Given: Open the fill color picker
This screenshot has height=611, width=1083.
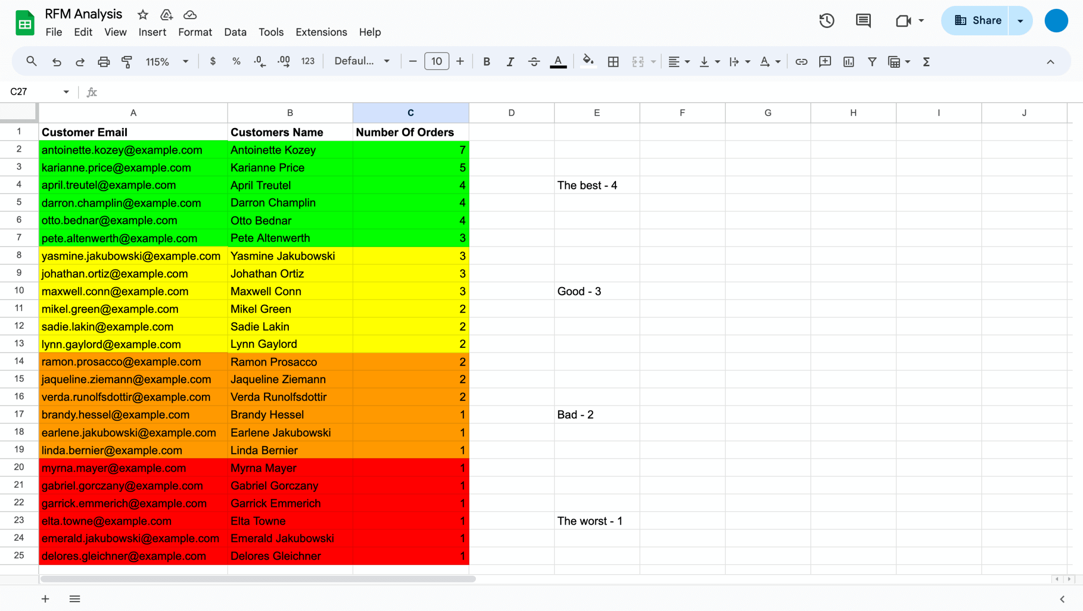Looking at the screenshot, I should pyautogui.click(x=588, y=61).
